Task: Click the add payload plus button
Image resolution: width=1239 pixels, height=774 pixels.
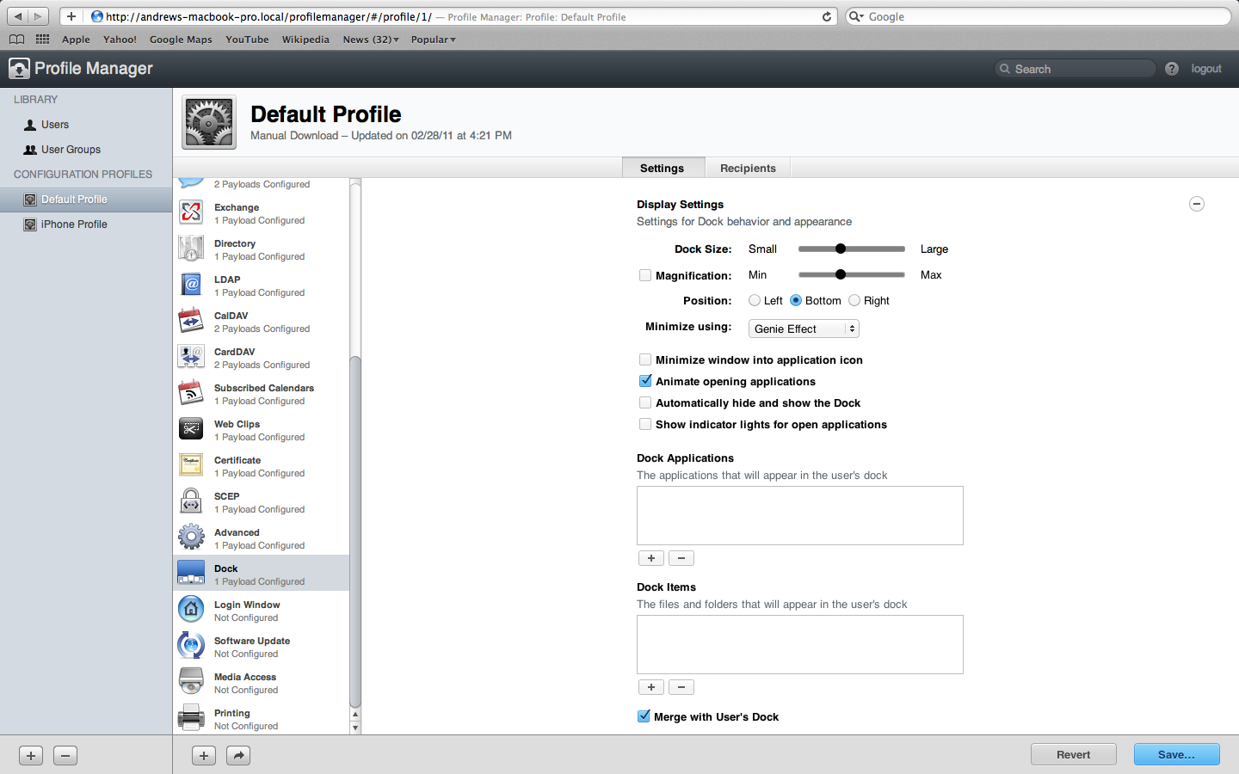Action: pyautogui.click(x=204, y=755)
